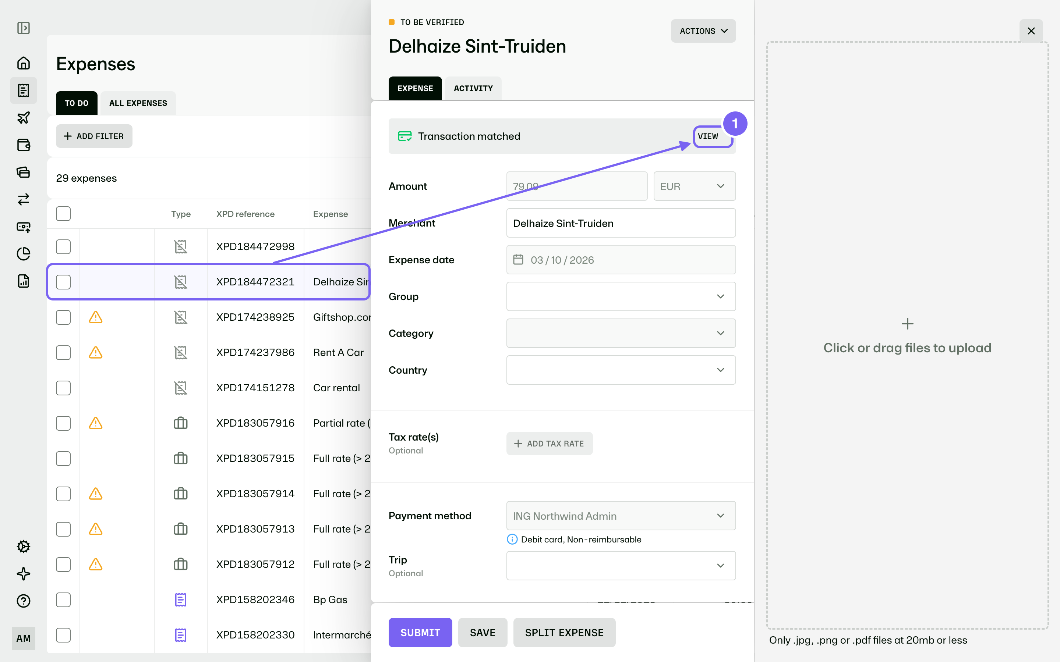This screenshot has width=1060, height=662.
Task: Check the box for XPD184472998
Action: (63, 246)
